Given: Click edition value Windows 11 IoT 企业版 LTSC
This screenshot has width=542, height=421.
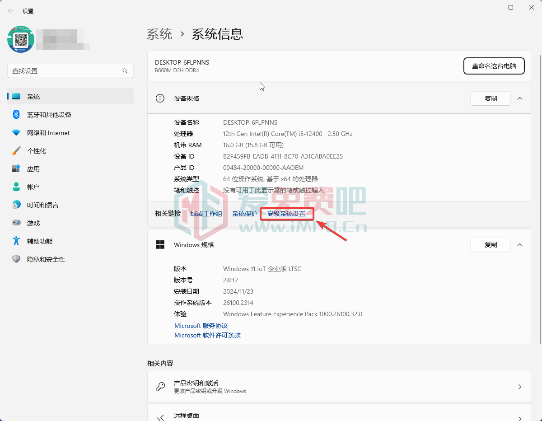Looking at the screenshot, I should click(x=262, y=269).
